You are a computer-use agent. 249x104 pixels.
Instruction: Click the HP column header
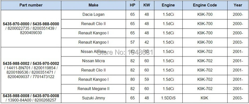coord(133,5)
